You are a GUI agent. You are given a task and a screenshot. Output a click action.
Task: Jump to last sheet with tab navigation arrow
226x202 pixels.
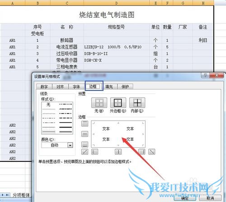7,195
